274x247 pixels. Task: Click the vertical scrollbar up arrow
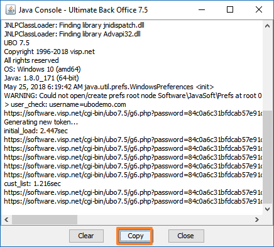pos(267,26)
